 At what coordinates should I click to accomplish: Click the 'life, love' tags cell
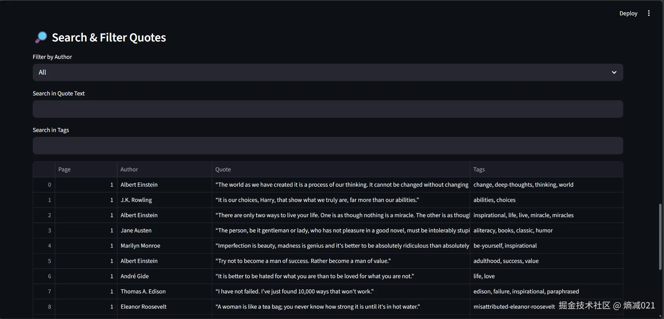546,276
